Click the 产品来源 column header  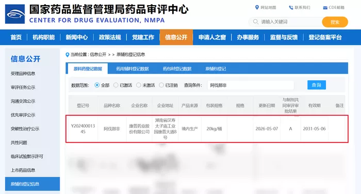click(x=190, y=105)
